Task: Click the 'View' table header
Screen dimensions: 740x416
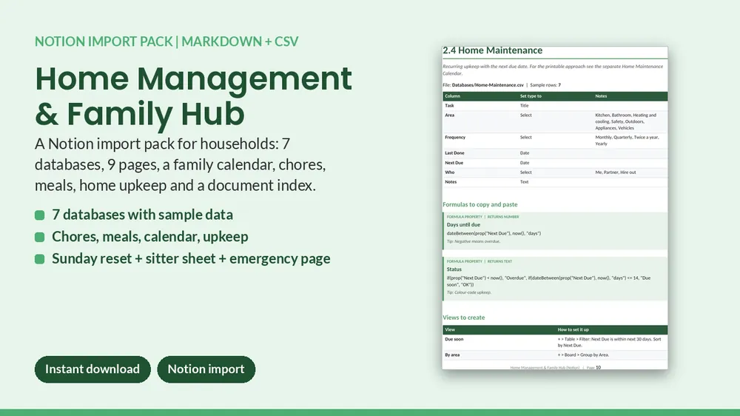Action: (450, 329)
